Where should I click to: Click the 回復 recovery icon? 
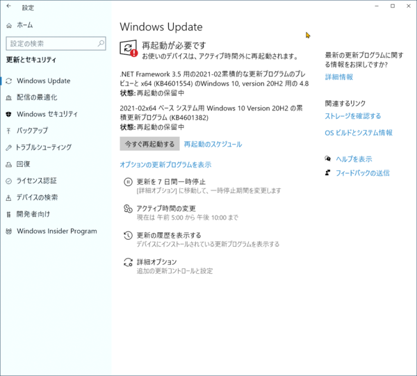point(9,164)
